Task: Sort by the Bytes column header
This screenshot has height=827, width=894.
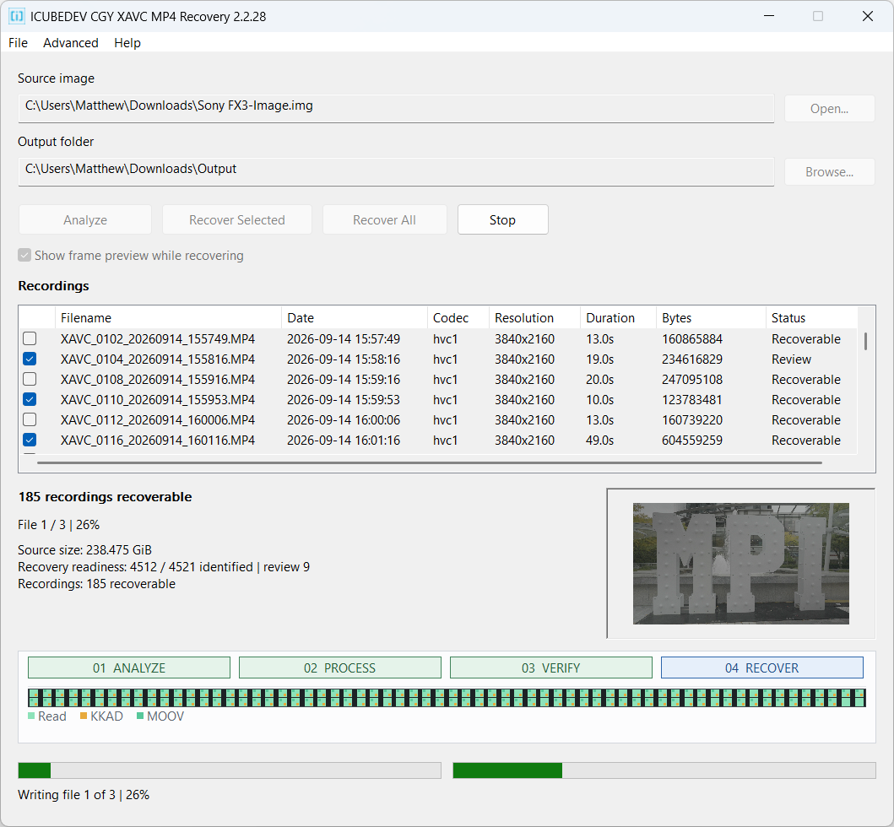Action: 711,317
